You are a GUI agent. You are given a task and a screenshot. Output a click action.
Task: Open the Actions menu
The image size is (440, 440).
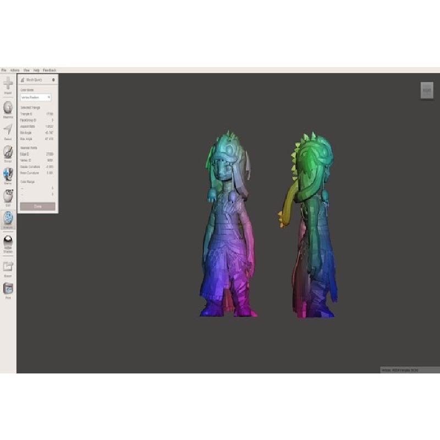point(15,70)
